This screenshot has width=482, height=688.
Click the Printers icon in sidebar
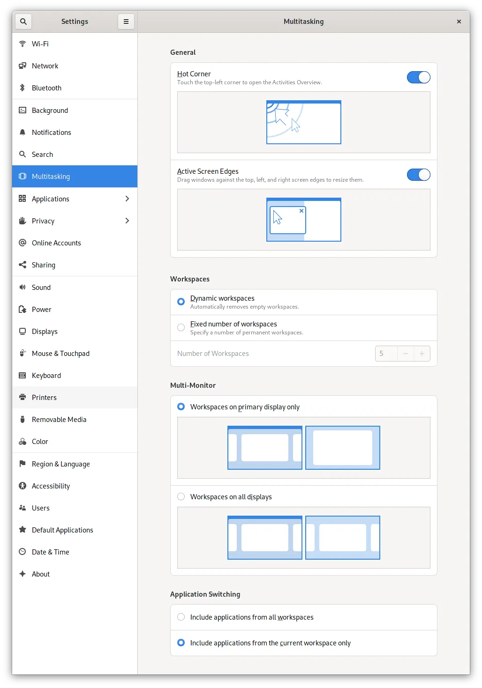tap(22, 398)
